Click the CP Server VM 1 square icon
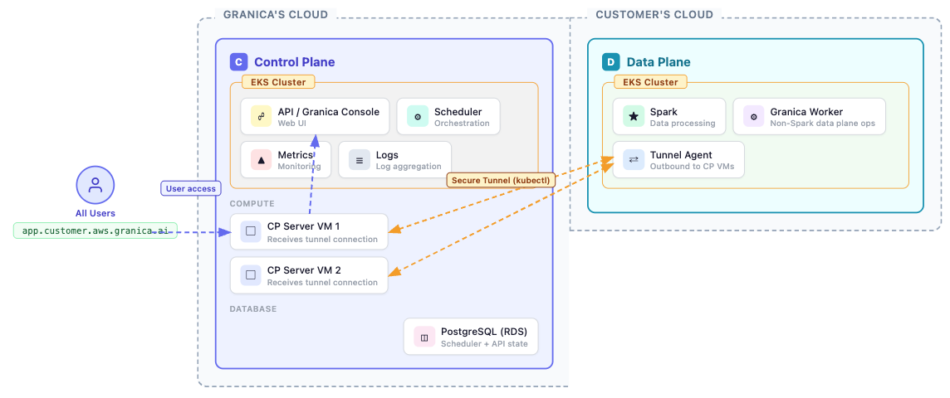This screenshot has height=398, width=950. [251, 231]
